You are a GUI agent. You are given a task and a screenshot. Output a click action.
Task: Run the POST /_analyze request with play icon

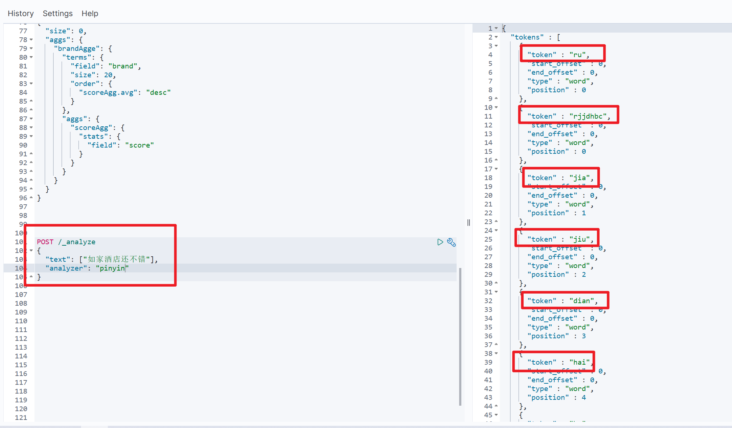(440, 242)
